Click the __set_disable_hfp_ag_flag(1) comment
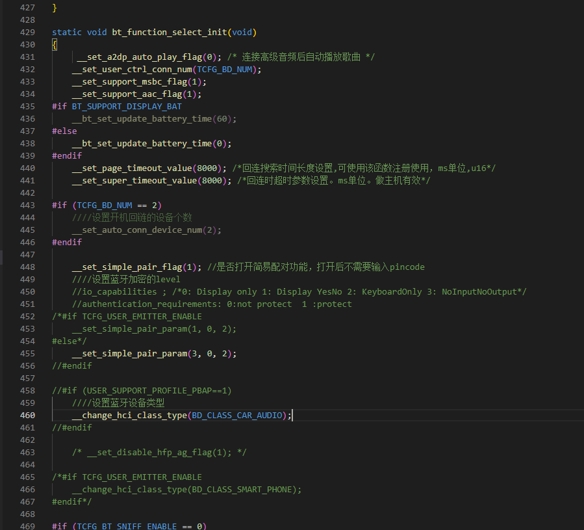Viewport: 584px width, 530px height. pyautogui.click(x=159, y=453)
